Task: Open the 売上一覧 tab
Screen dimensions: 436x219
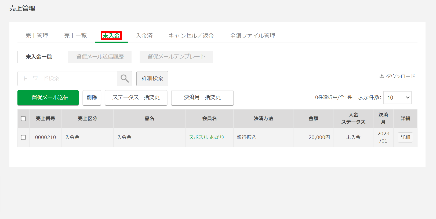Action: 75,36
